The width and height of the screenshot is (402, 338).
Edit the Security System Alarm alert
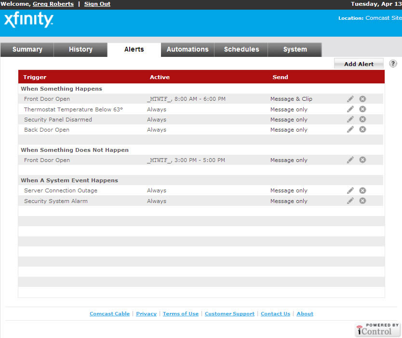[x=350, y=201]
